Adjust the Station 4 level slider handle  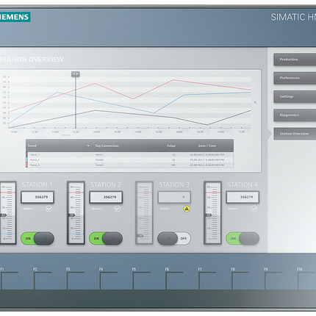208,215
